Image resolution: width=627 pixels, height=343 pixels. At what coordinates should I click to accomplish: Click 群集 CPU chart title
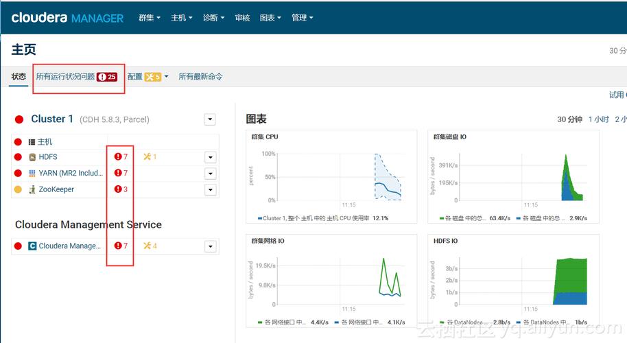[x=265, y=137]
